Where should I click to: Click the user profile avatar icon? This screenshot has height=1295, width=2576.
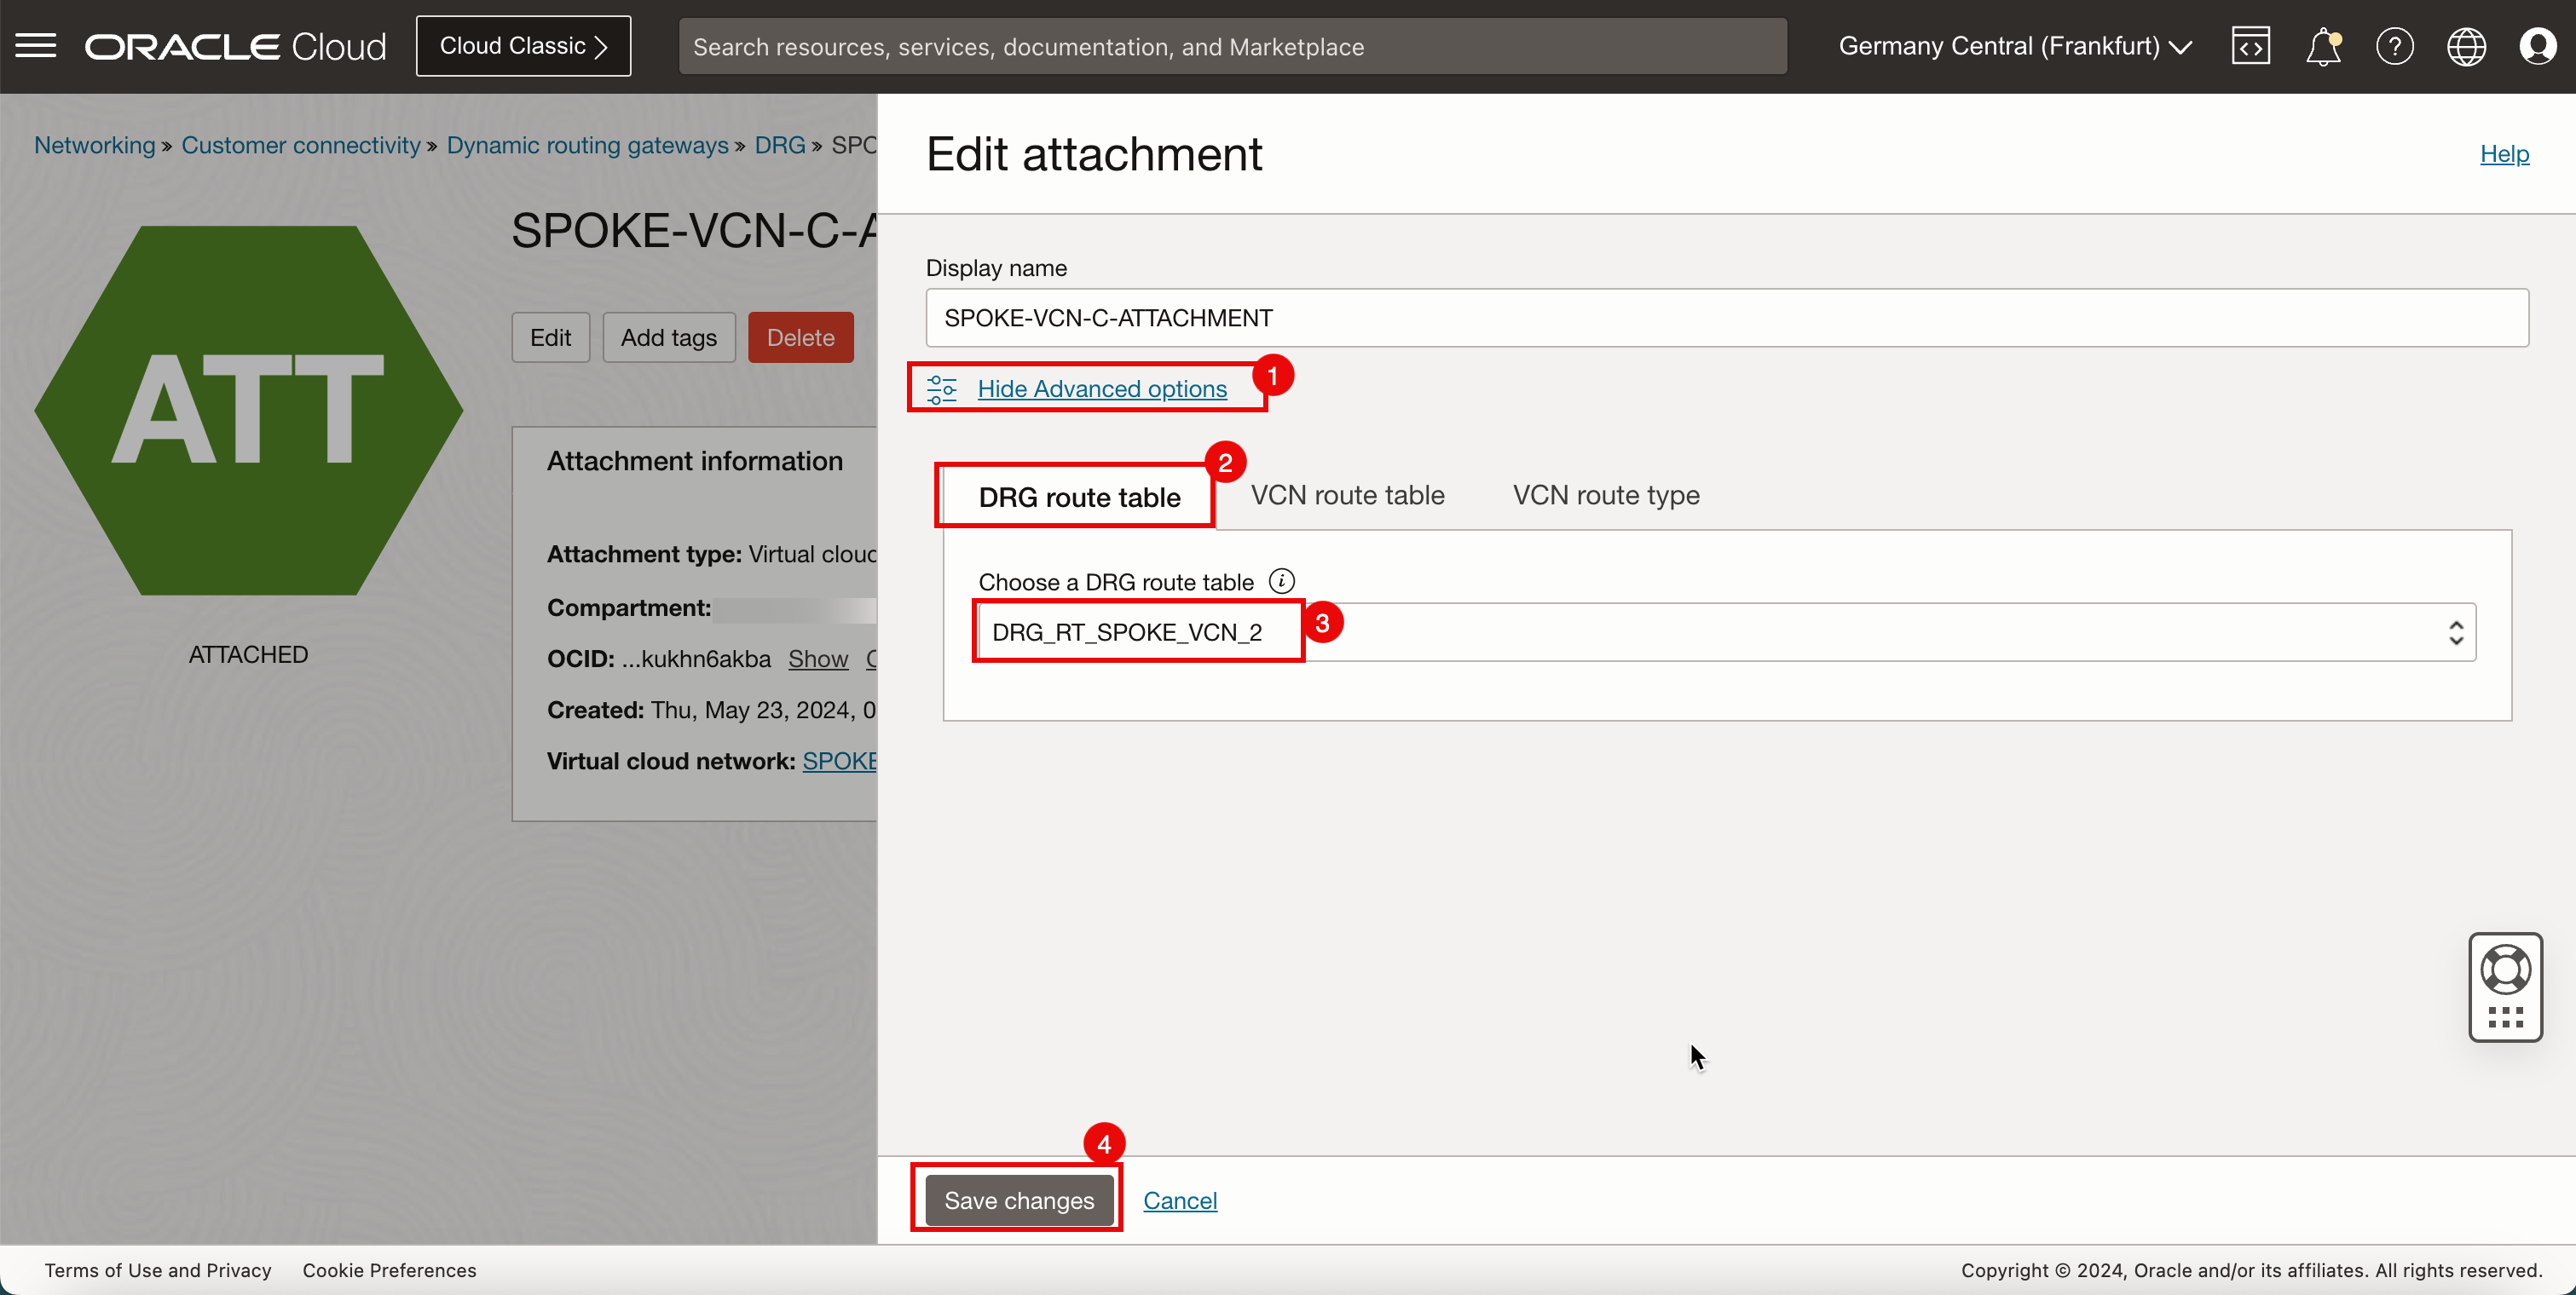2538,46
